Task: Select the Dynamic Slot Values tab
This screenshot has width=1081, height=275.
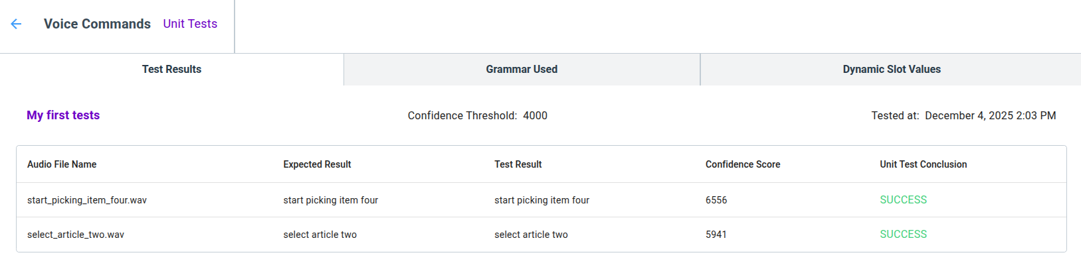Action: click(891, 70)
